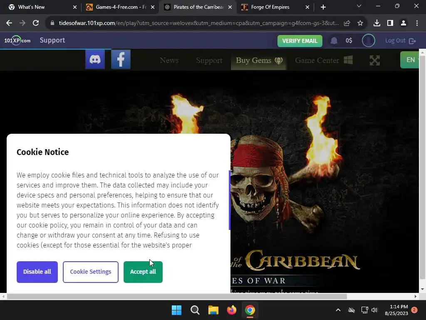Click cookie notice text scrollbar
Image resolution: width=426 pixels, height=320 pixels.
coord(230,200)
